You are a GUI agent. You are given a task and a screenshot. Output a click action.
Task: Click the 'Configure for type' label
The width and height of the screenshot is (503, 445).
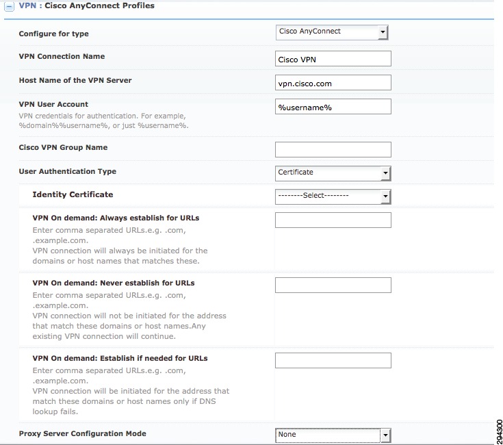[53, 34]
